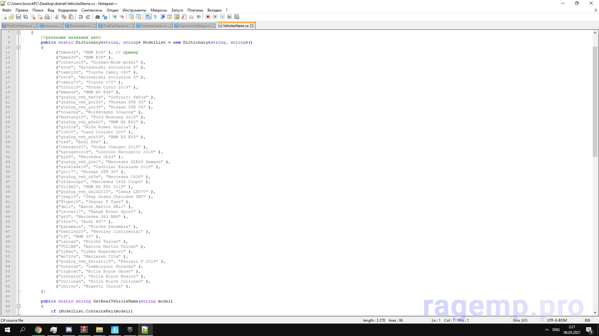The width and height of the screenshot is (599, 336).
Task: Click the Undo arrow icon
Action: 81,17
